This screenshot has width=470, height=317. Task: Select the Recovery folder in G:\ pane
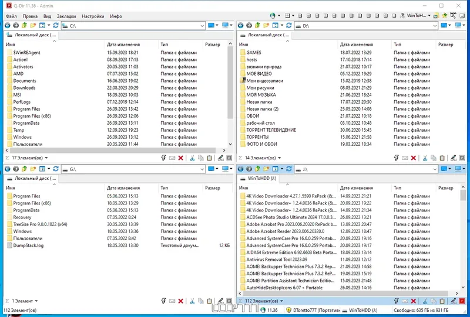point(22,217)
